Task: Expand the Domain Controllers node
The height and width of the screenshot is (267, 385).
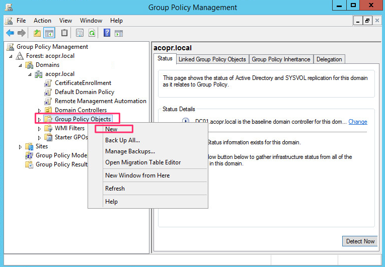Action: pyautogui.click(x=39, y=111)
